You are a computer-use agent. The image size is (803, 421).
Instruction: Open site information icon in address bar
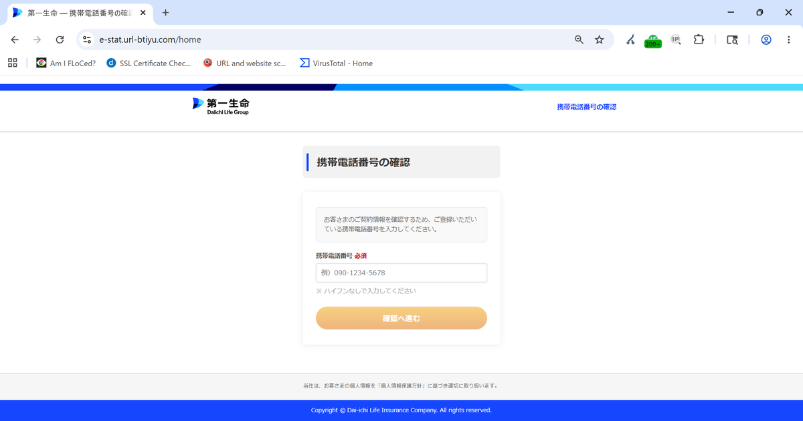click(x=86, y=39)
